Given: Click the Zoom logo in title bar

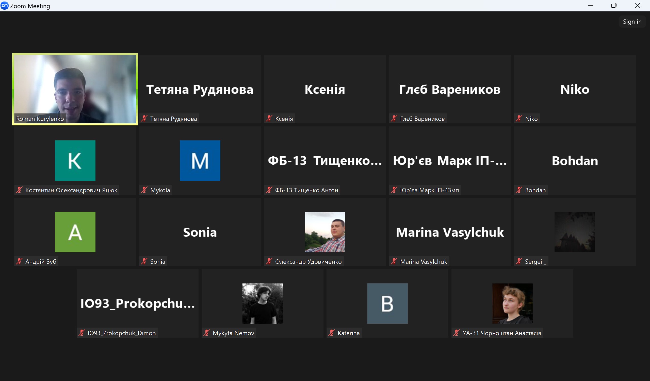Looking at the screenshot, I should (x=4, y=6).
